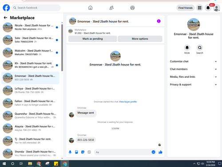Open Shonda's conversation in the list
Image resolution: width=222 pixels, height=167 pixels.
30,153
